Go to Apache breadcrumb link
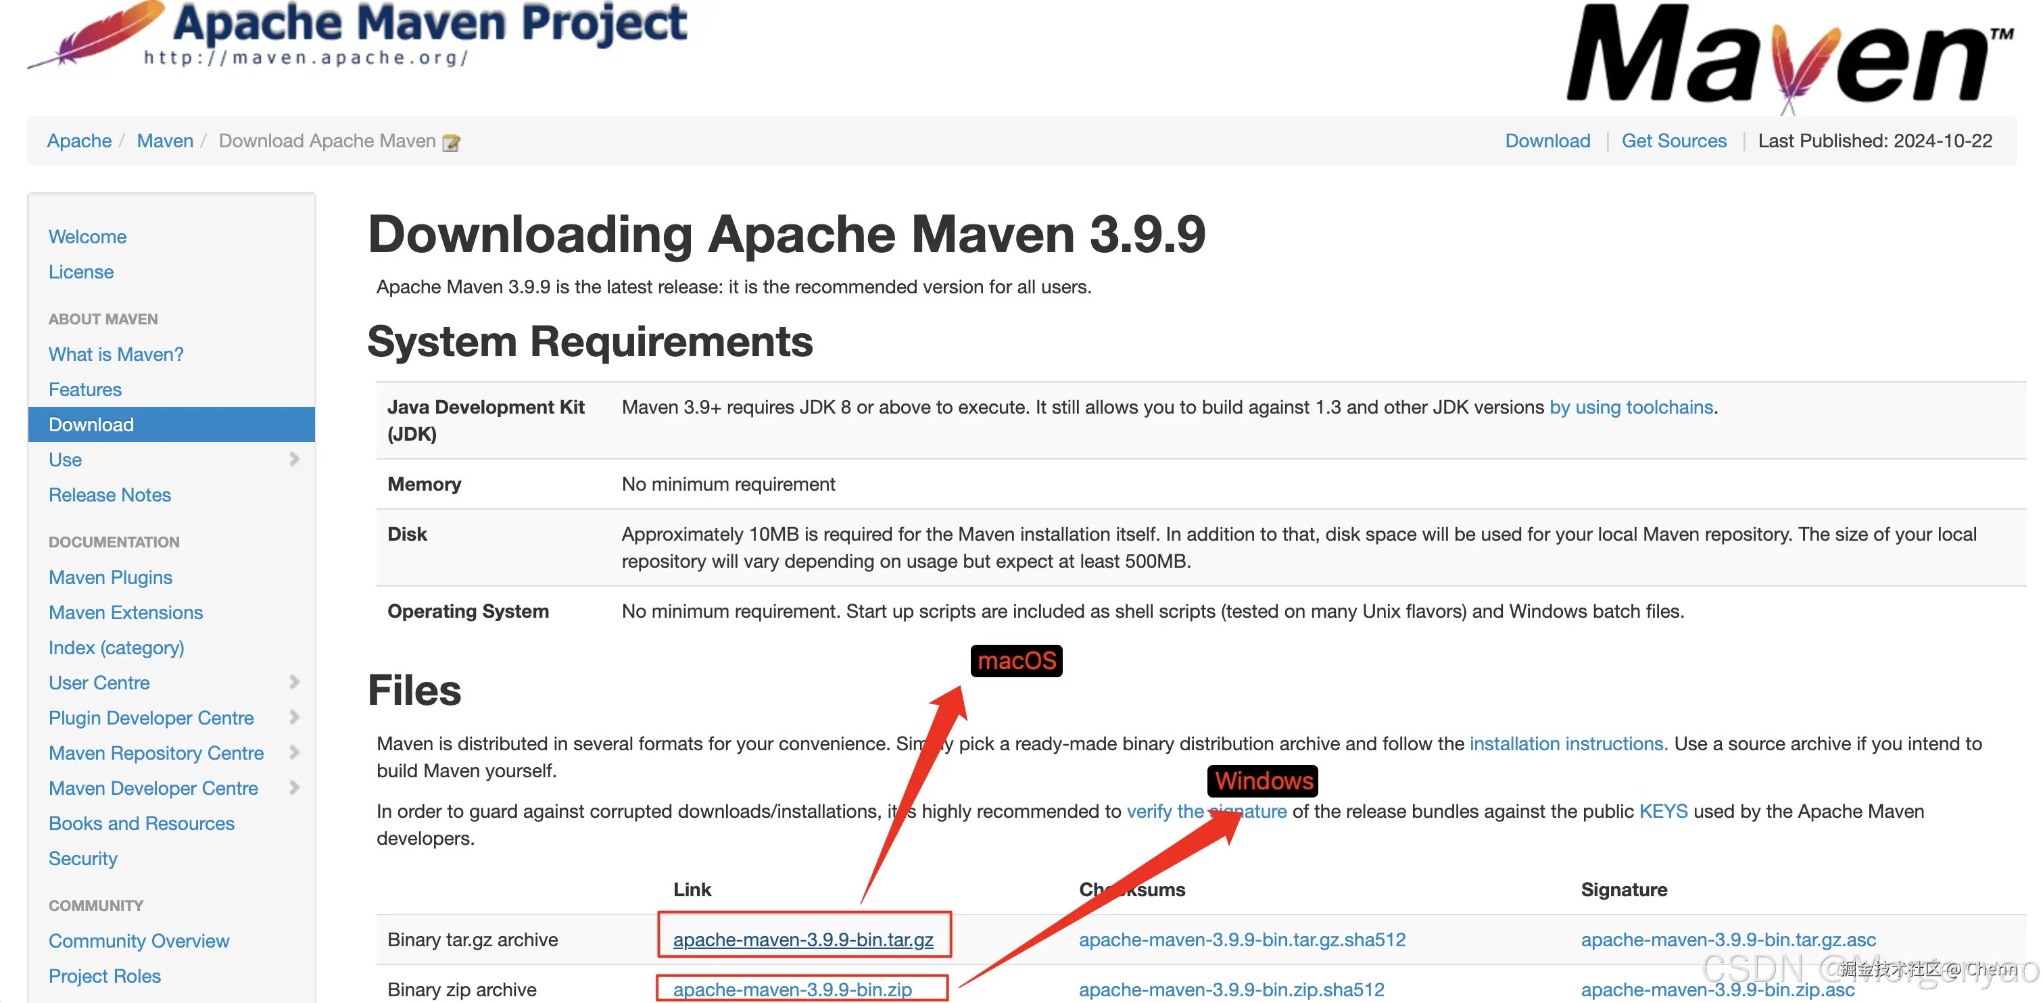This screenshot has width=2043, height=1003. pyautogui.click(x=79, y=141)
